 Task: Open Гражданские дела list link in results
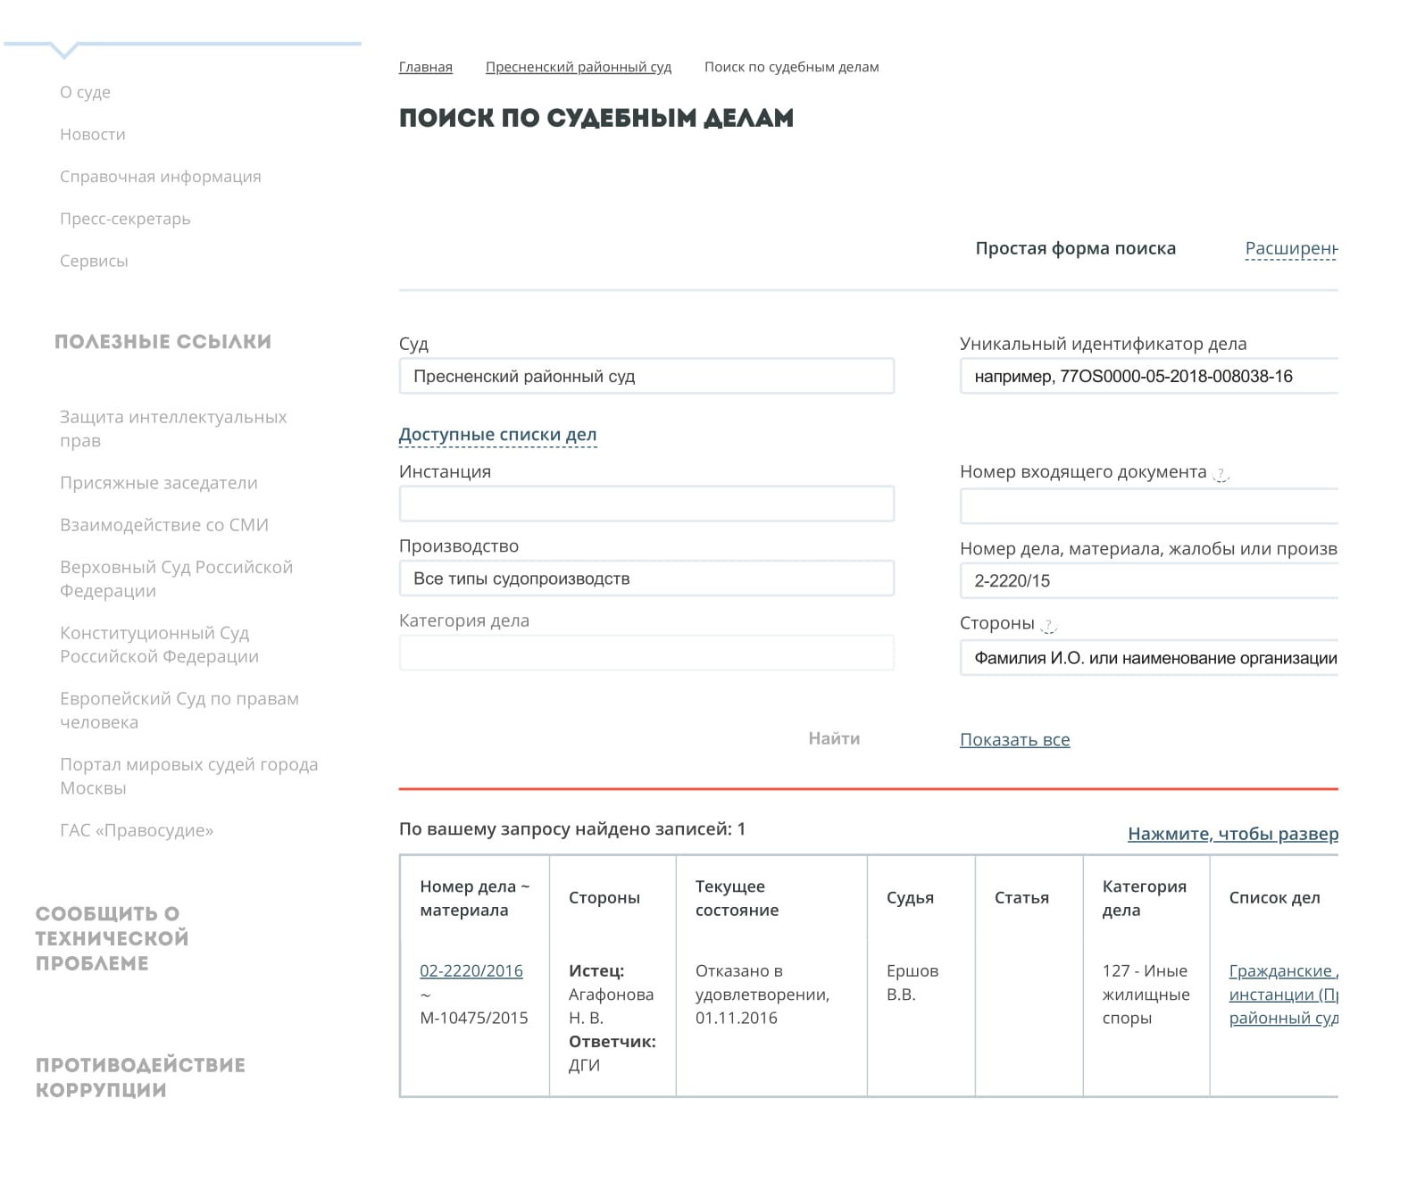coord(1283,994)
